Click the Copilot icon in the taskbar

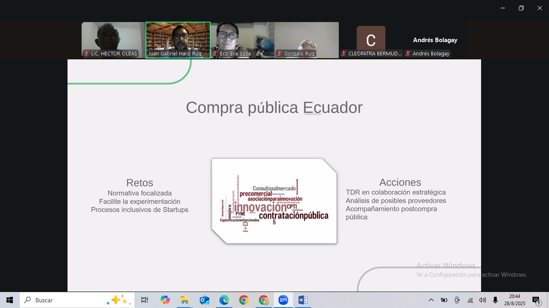[x=165, y=300]
